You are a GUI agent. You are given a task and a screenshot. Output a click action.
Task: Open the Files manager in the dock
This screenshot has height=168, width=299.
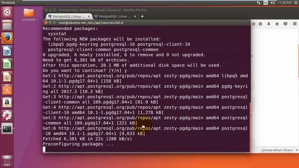[x=7, y=25]
